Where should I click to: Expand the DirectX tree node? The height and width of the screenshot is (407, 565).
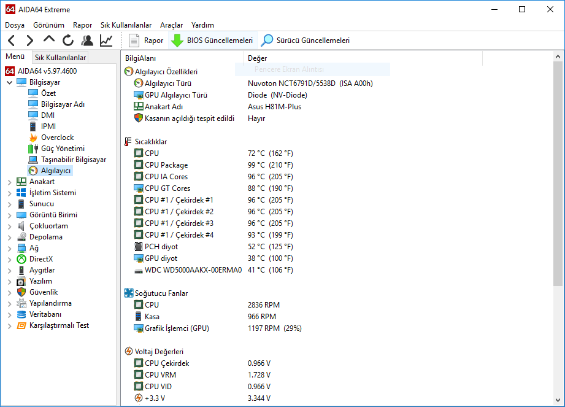tap(10, 260)
